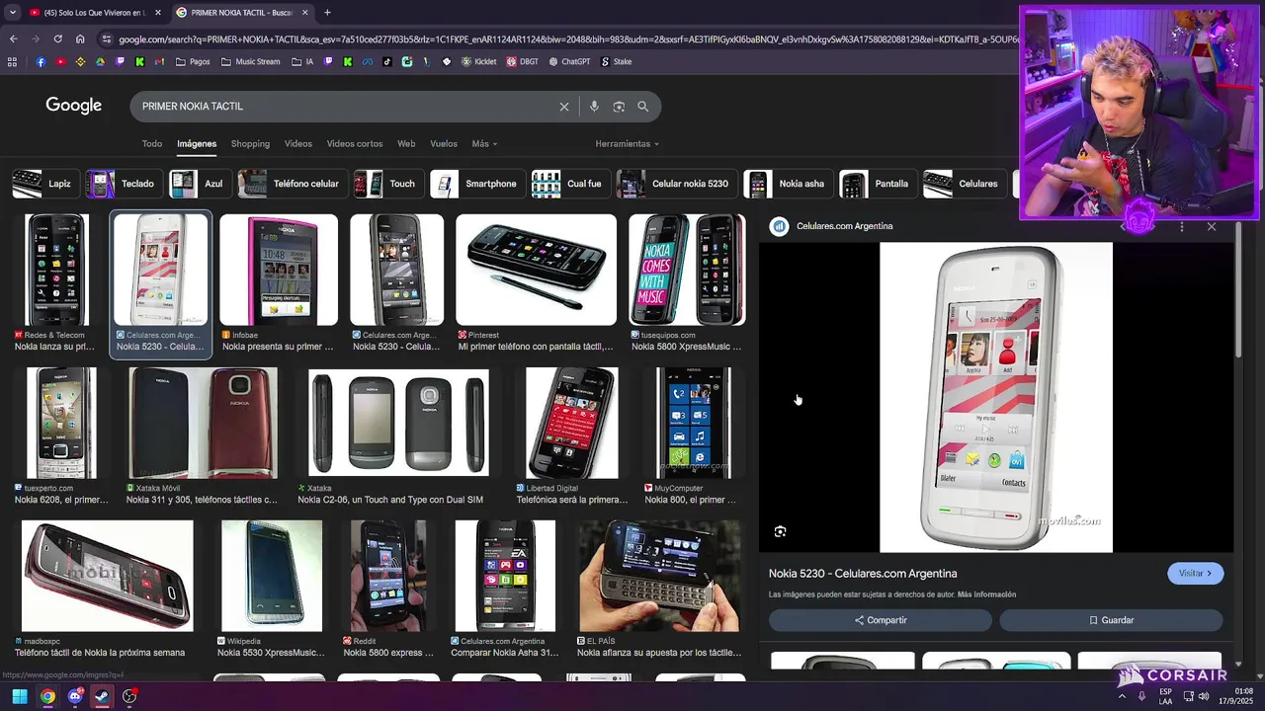Show hidden system tray icons
This screenshot has width=1265, height=711.
[x=1122, y=696]
